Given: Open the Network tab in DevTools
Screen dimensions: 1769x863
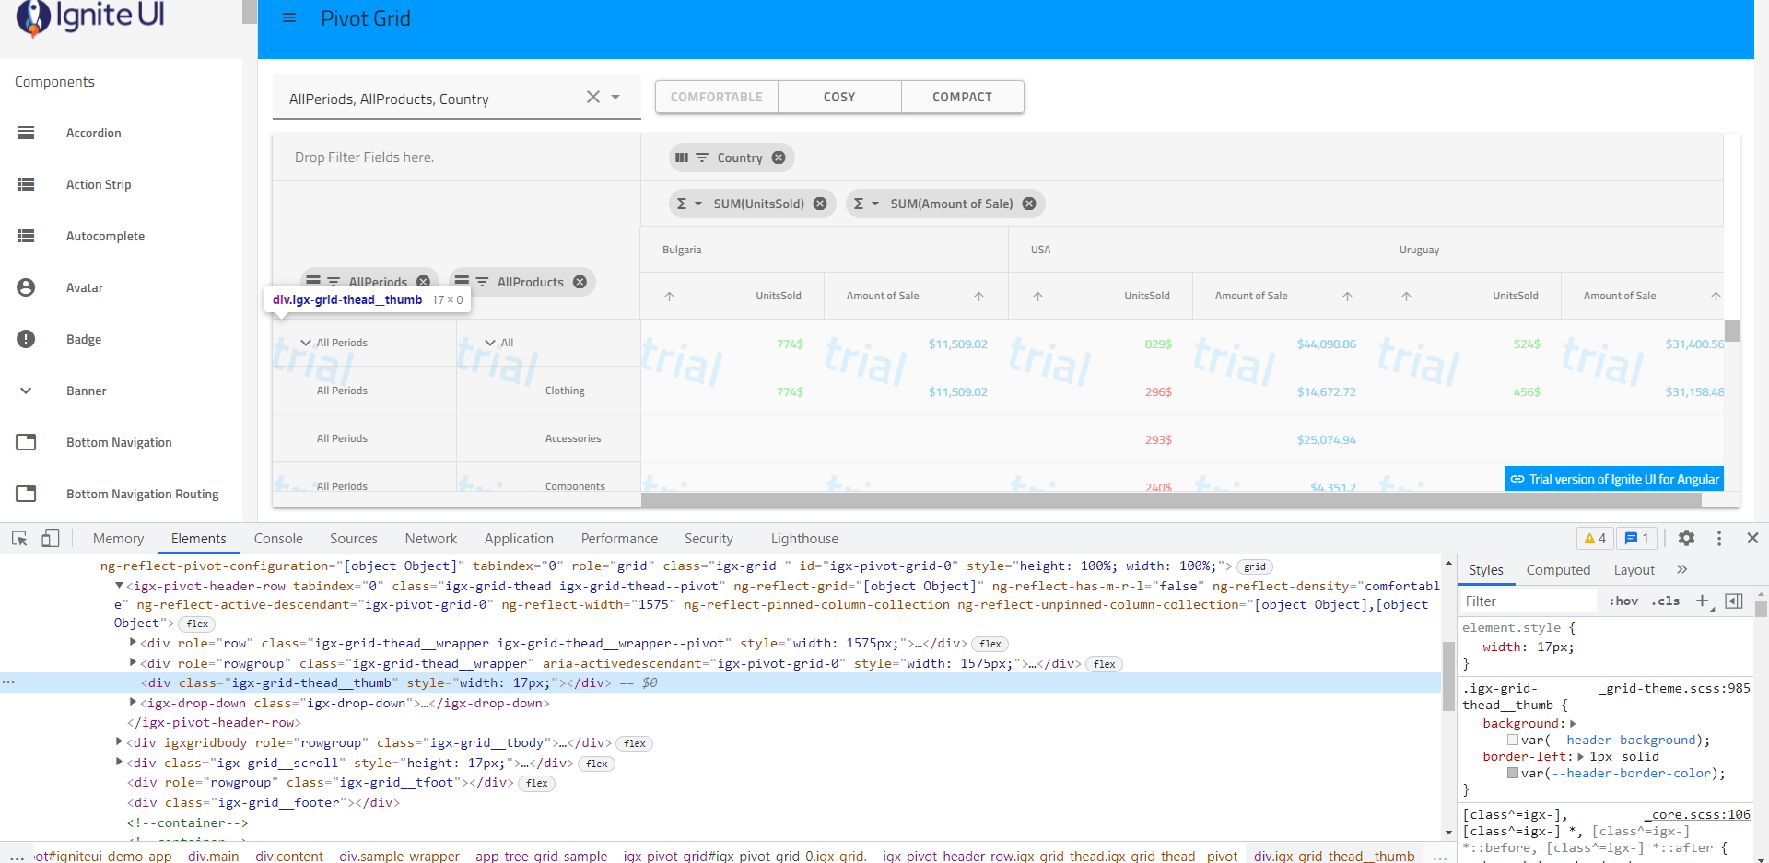Looking at the screenshot, I should [430, 538].
